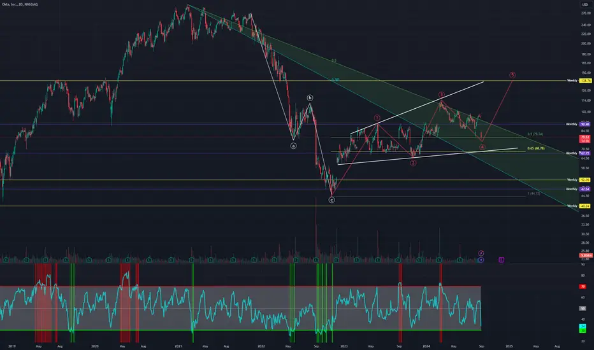Click 2022 on the time axis
Image resolution: width=594 pixels, height=350 pixels.
tap(261, 346)
